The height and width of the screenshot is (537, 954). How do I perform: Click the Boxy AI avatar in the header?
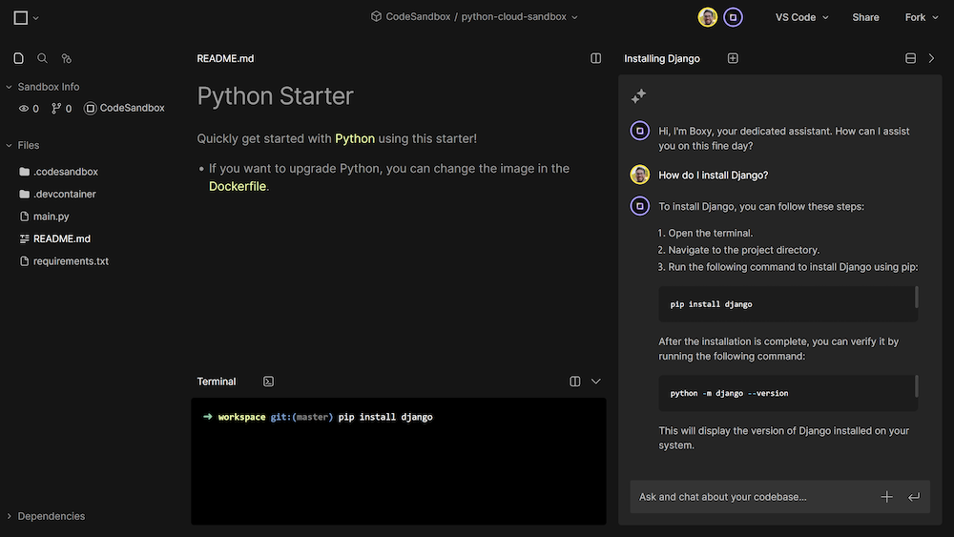pos(733,17)
